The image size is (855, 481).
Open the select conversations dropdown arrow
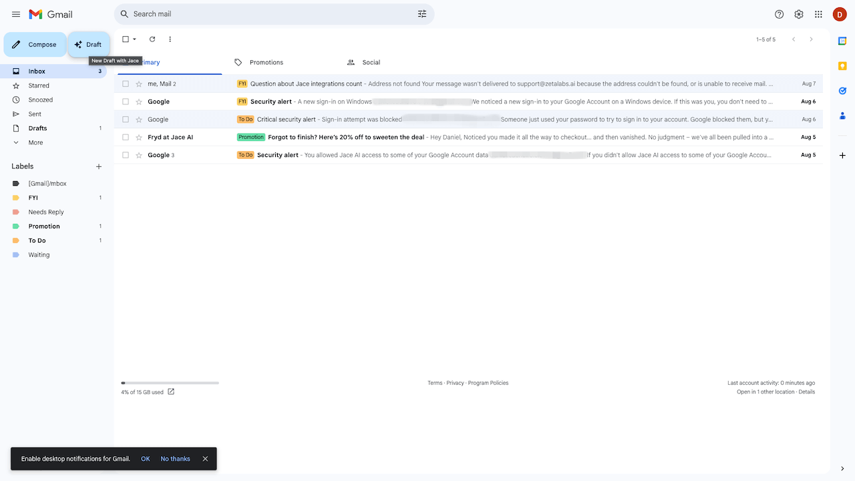[x=134, y=39]
